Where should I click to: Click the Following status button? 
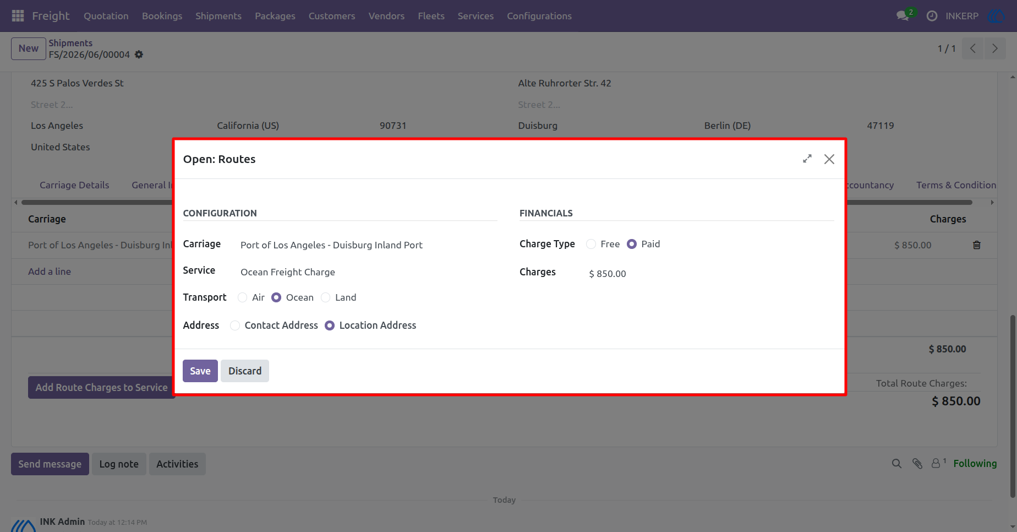pos(975,464)
